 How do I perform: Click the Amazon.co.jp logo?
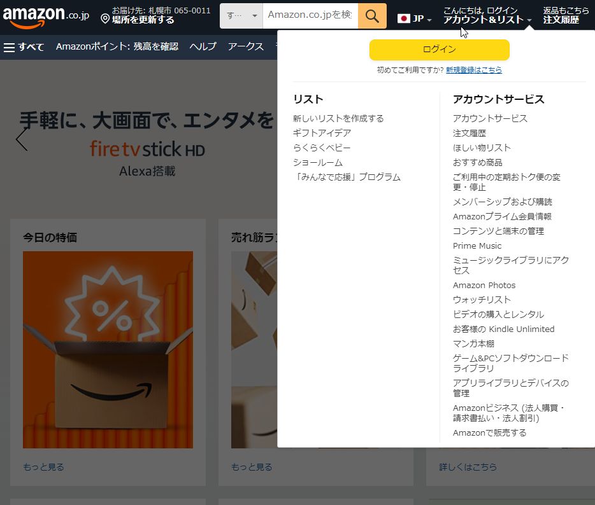(x=45, y=16)
